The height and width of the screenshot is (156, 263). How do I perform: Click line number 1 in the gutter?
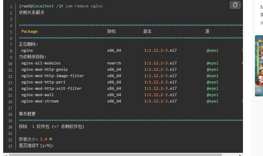(x=11, y=7)
